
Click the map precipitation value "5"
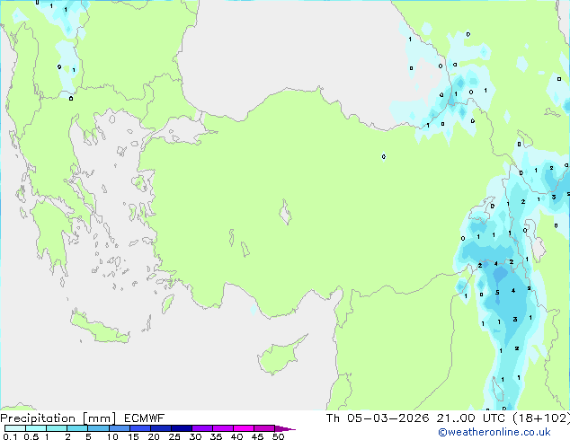pyautogui.click(x=497, y=293)
